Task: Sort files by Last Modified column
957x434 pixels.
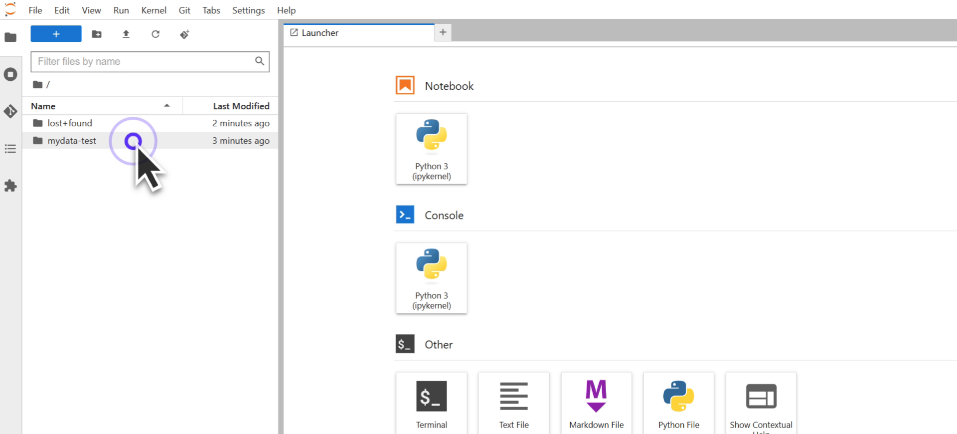Action: point(230,106)
